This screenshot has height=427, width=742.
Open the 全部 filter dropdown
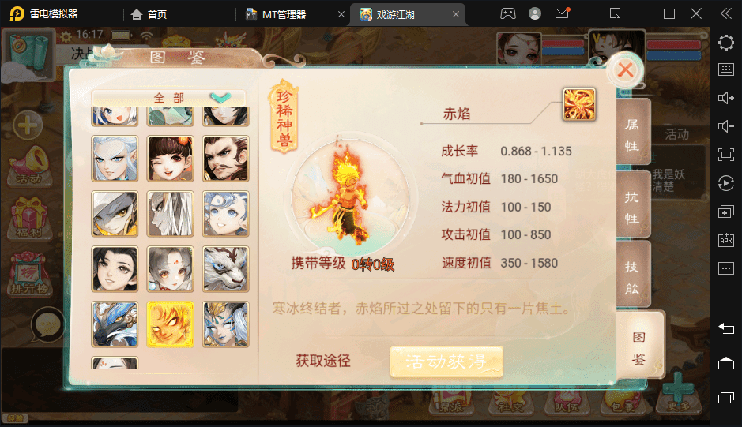tap(168, 98)
